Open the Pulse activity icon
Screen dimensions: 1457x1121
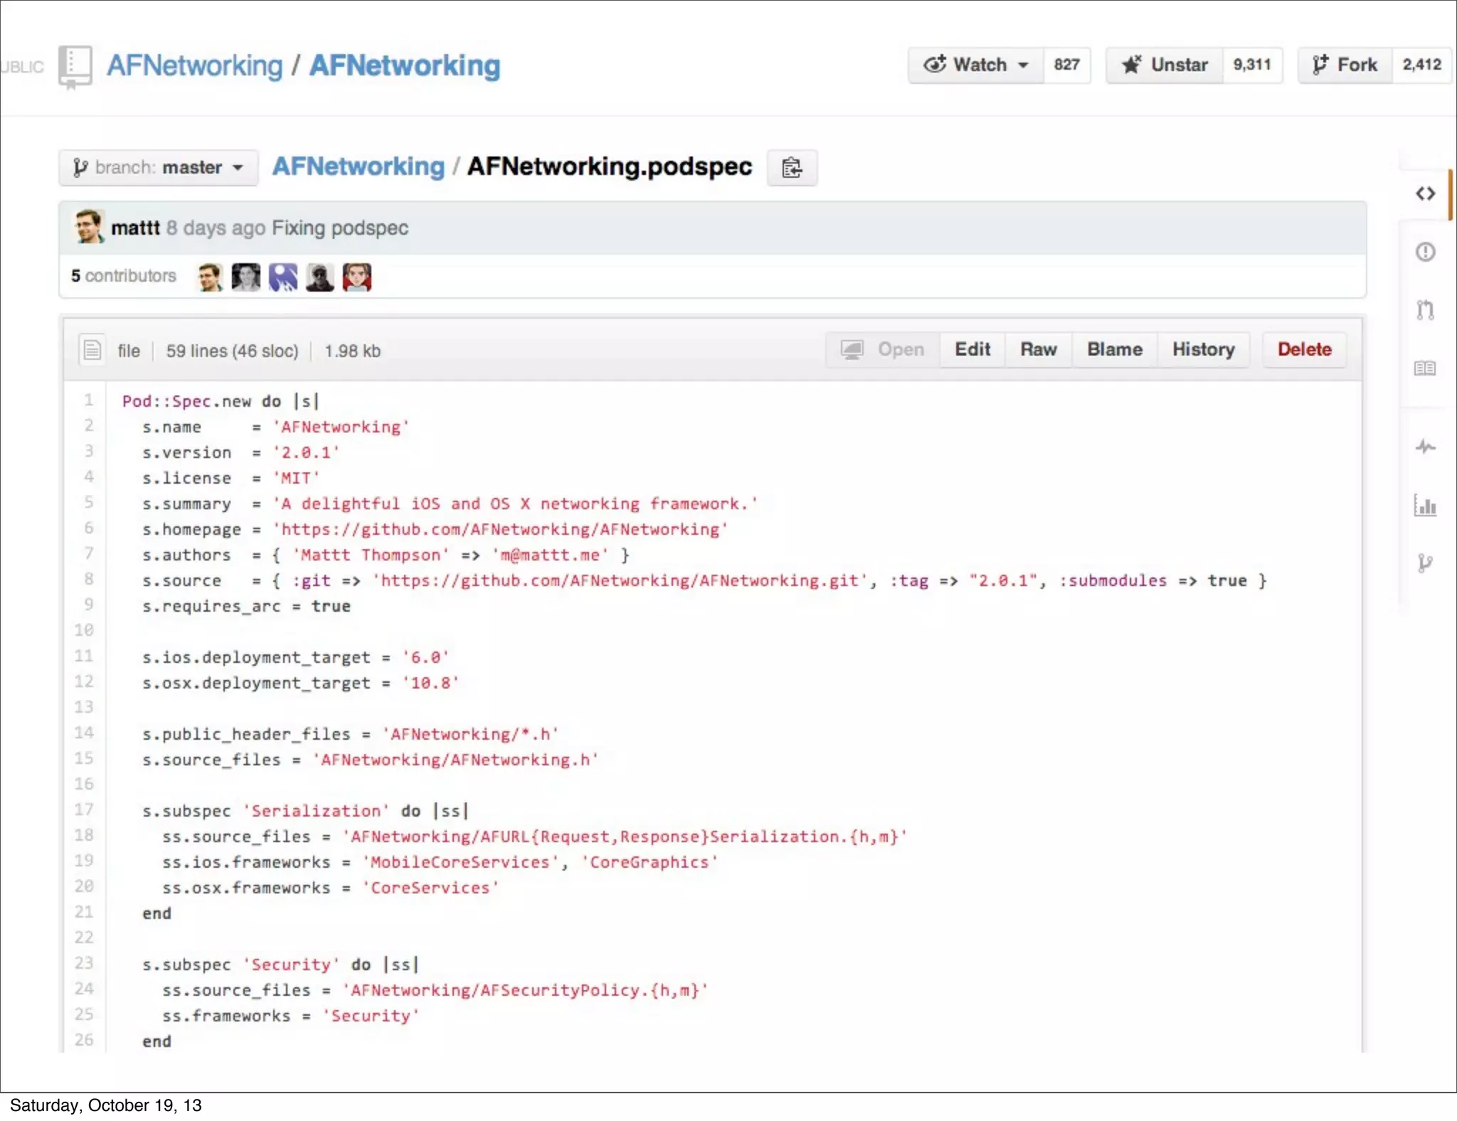click(x=1425, y=447)
